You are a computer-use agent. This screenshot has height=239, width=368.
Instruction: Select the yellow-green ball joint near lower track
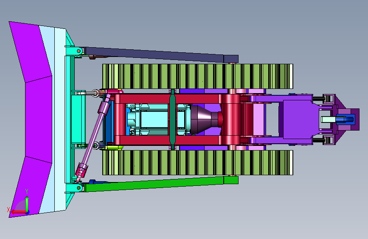click(114, 148)
